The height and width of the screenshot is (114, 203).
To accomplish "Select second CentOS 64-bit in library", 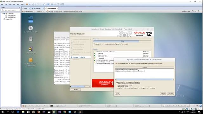I will pos(11,17).
